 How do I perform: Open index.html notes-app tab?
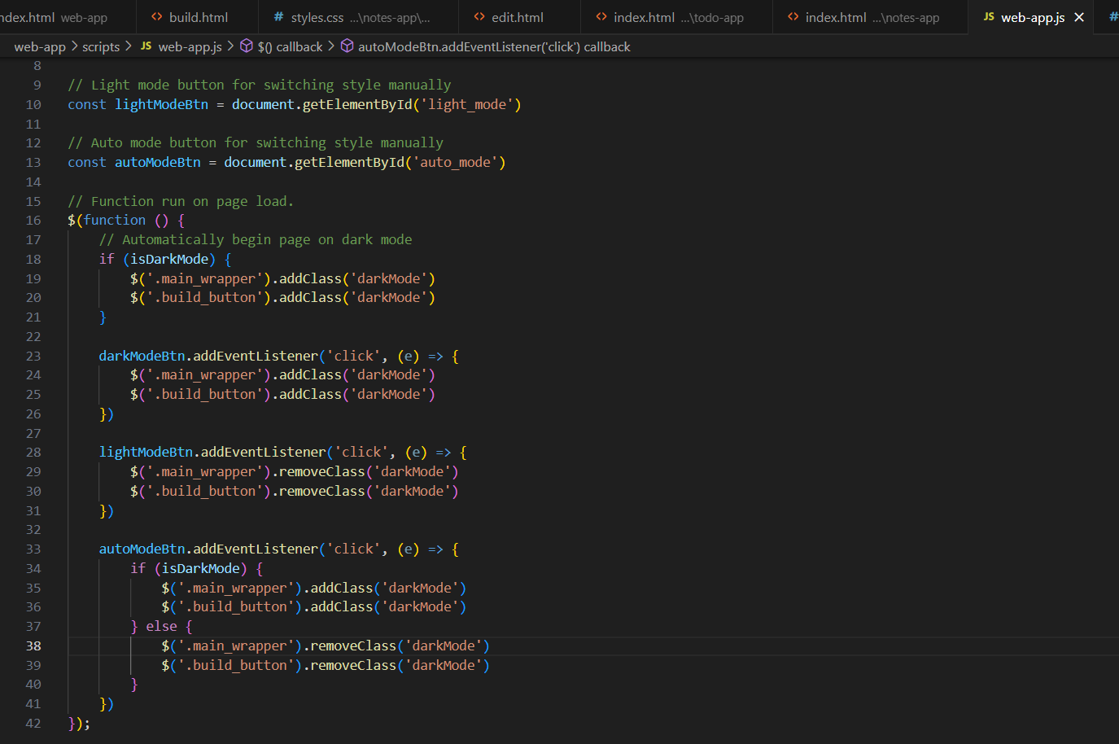tap(870, 17)
